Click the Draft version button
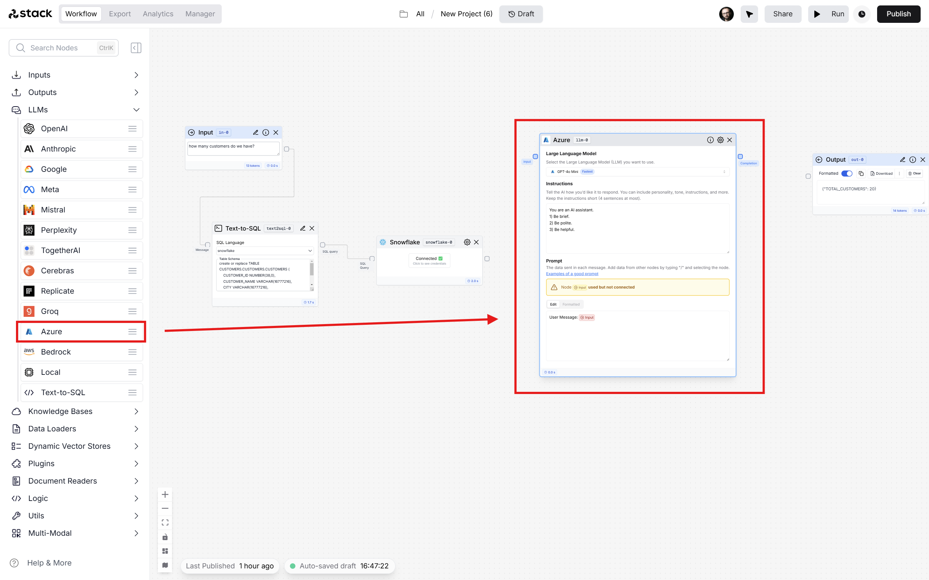This screenshot has width=929, height=580. [521, 14]
